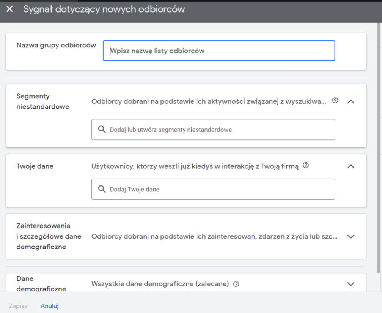Collapse the Segmenty niestandardowe section
Viewport: 382px width, 313px height.
pyautogui.click(x=351, y=101)
